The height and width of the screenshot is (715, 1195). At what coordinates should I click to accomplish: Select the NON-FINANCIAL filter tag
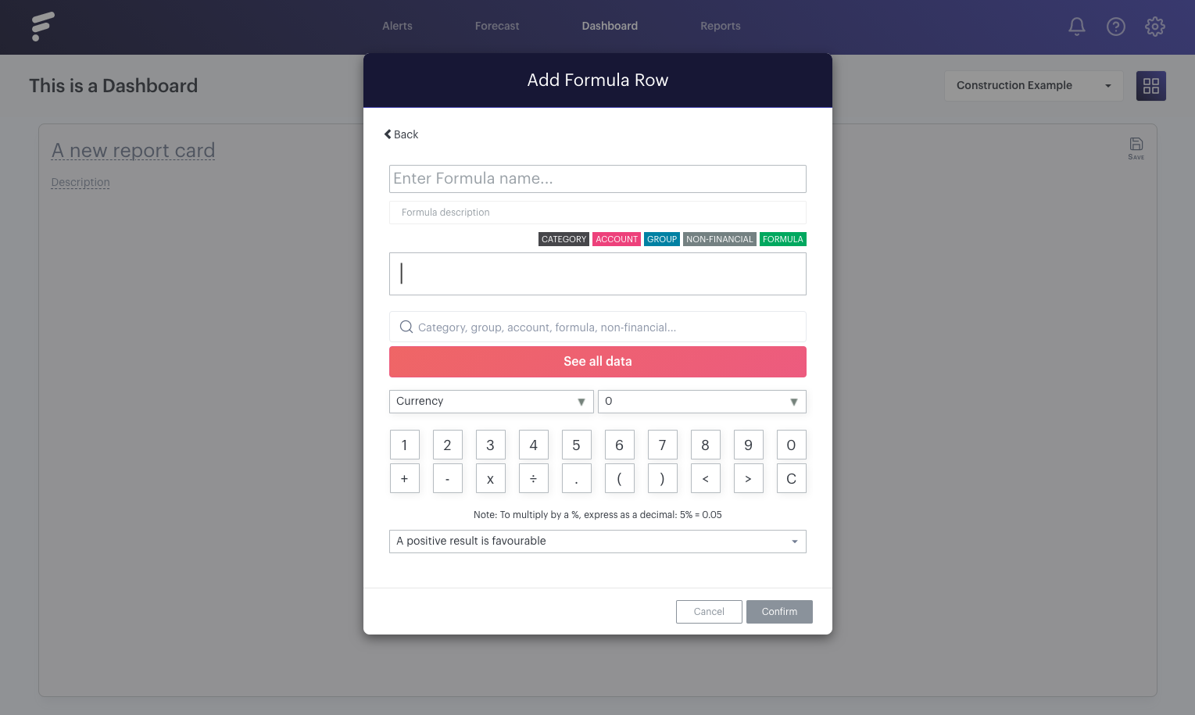click(719, 239)
